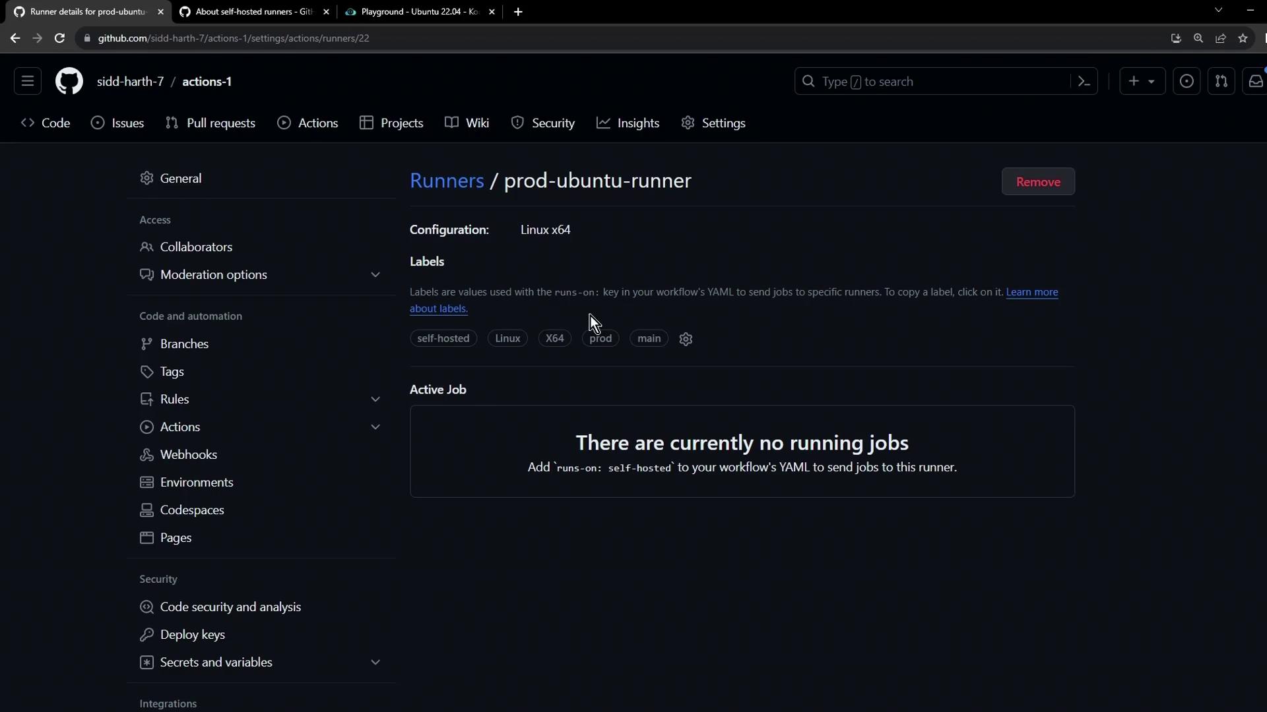
Task: Open the hamburger navigation menu
Action: 28,82
